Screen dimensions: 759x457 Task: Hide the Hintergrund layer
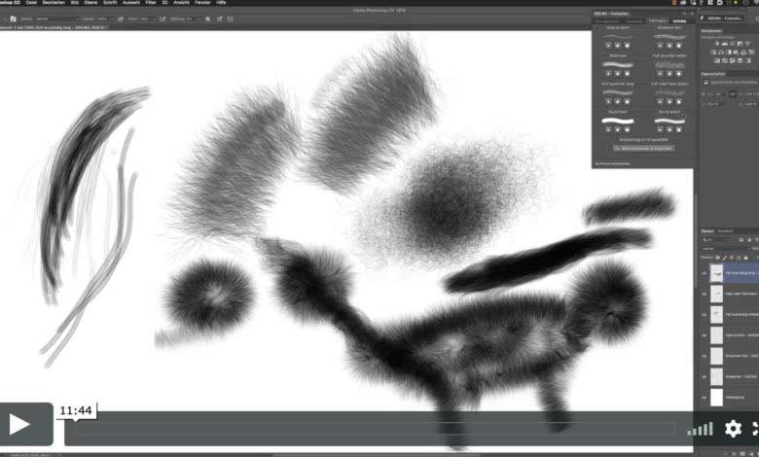(x=705, y=398)
